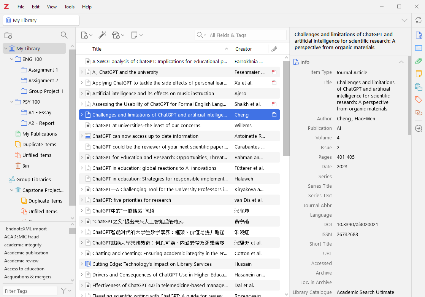Collapse the Info section header
The height and width of the screenshot is (297, 425).
(x=401, y=62)
